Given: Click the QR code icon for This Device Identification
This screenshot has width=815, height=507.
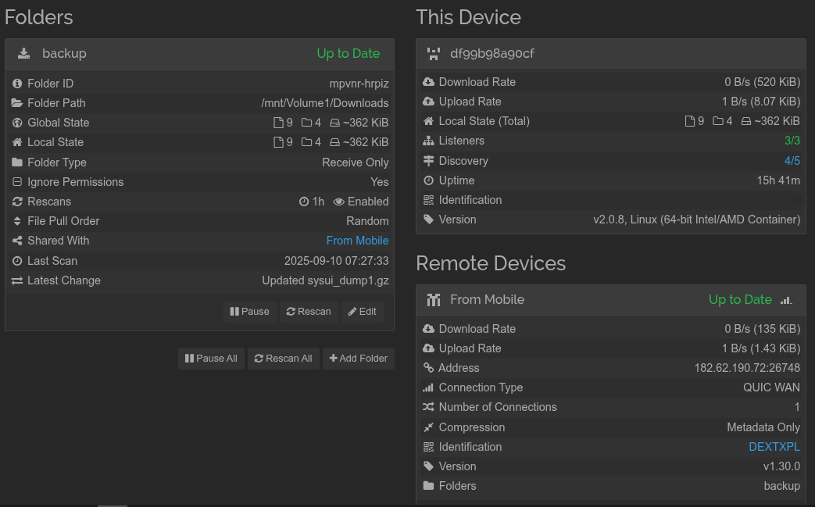Looking at the screenshot, I should (x=428, y=200).
